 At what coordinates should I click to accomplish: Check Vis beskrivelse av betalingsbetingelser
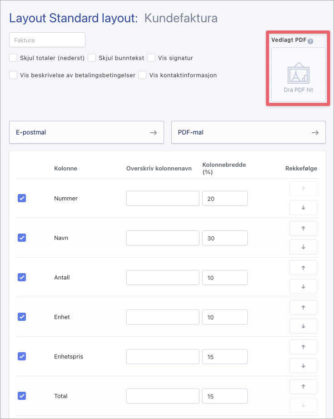[13, 75]
